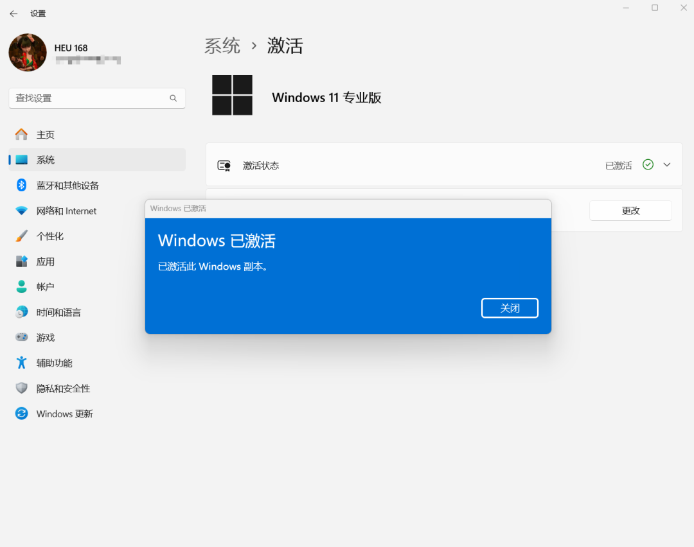
Task: Click the 激活 breadcrumb heading
Action: pyautogui.click(x=285, y=46)
